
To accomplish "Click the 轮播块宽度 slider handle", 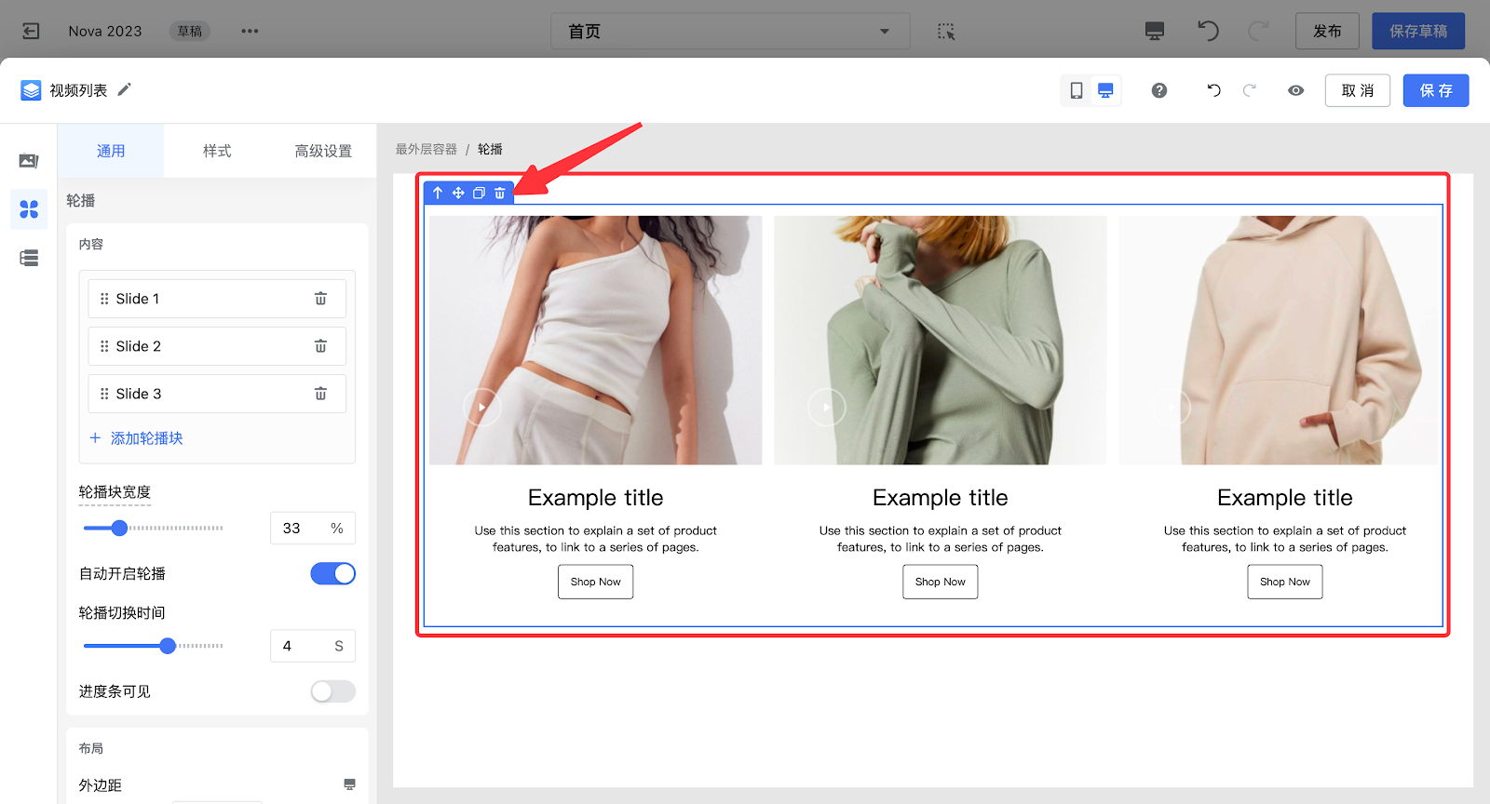I will (x=119, y=529).
